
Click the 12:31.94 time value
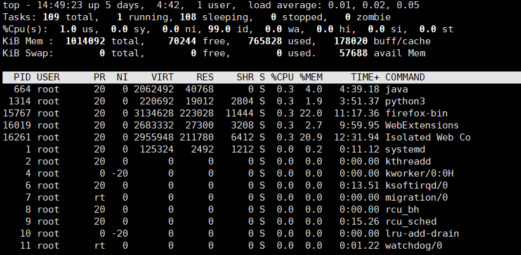coord(357,137)
